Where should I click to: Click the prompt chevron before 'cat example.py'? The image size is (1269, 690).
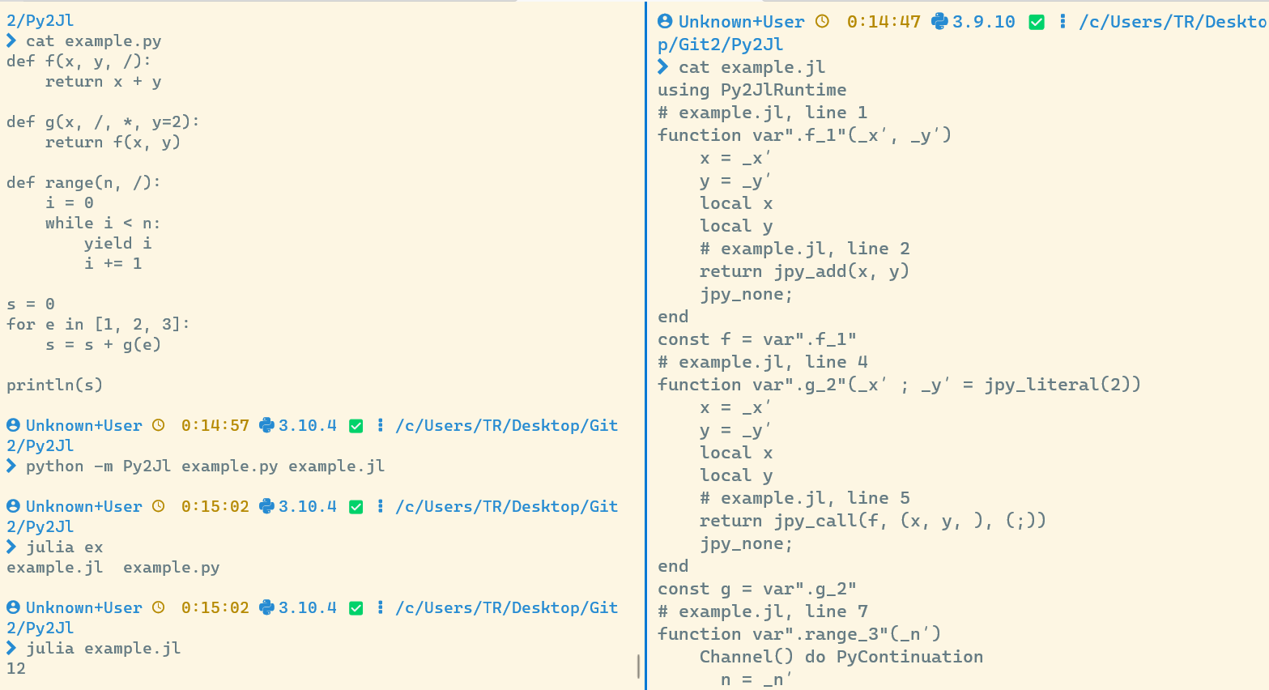point(11,40)
